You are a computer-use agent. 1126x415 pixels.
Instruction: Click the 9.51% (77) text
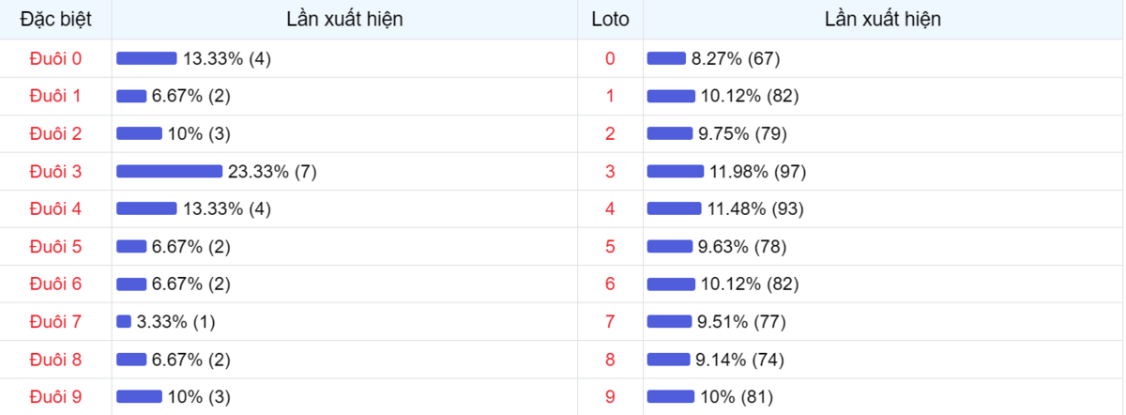741,322
